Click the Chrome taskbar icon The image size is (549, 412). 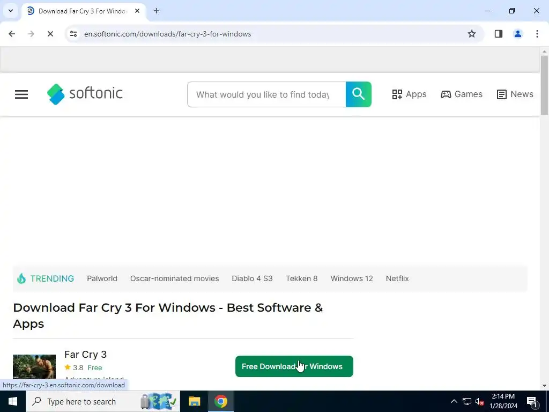pos(221,401)
